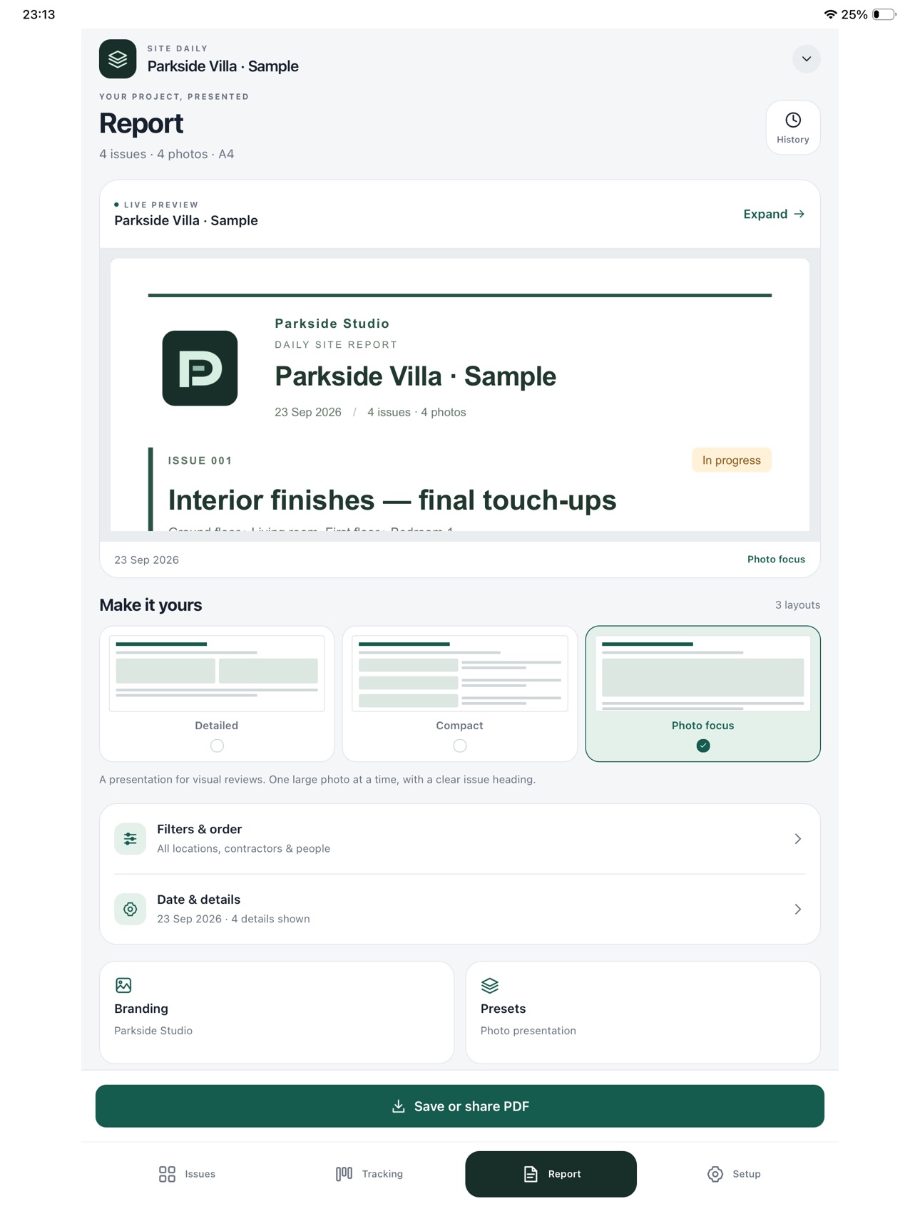Select the Report tab
Viewport: 920px width, 1226px height.
pyautogui.click(x=551, y=1174)
